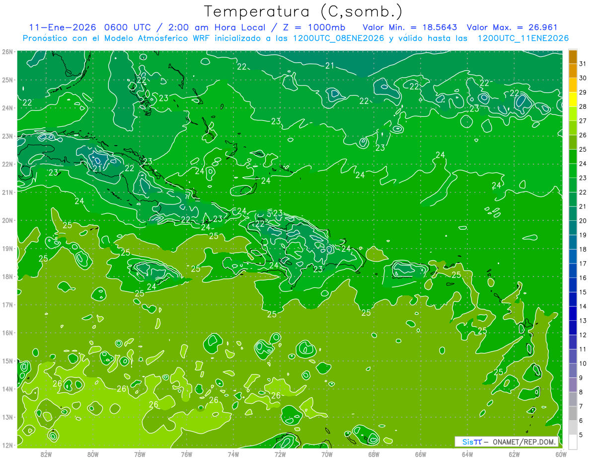Click the 18N latitude axis label
The image size is (596, 461).
(x=7, y=277)
